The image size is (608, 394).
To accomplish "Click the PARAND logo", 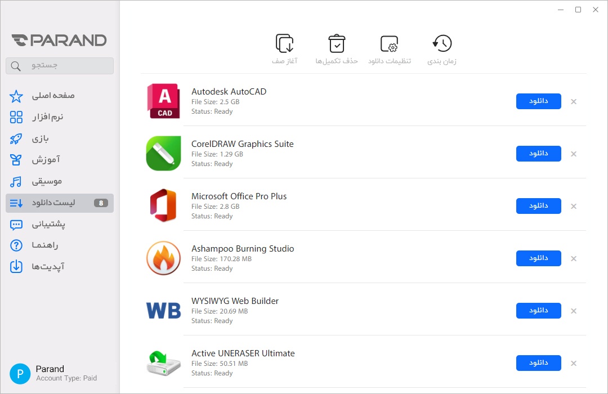I will tap(59, 41).
